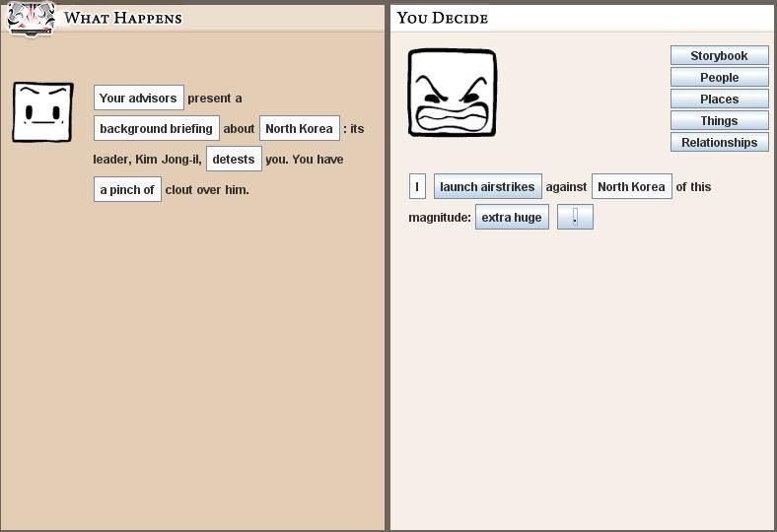
Task: Click the 'What Happens' panel heading
Action: tap(123, 18)
